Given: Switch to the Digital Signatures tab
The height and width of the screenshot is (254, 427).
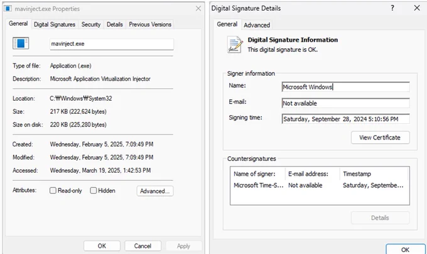Looking at the screenshot, I should point(55,24).
